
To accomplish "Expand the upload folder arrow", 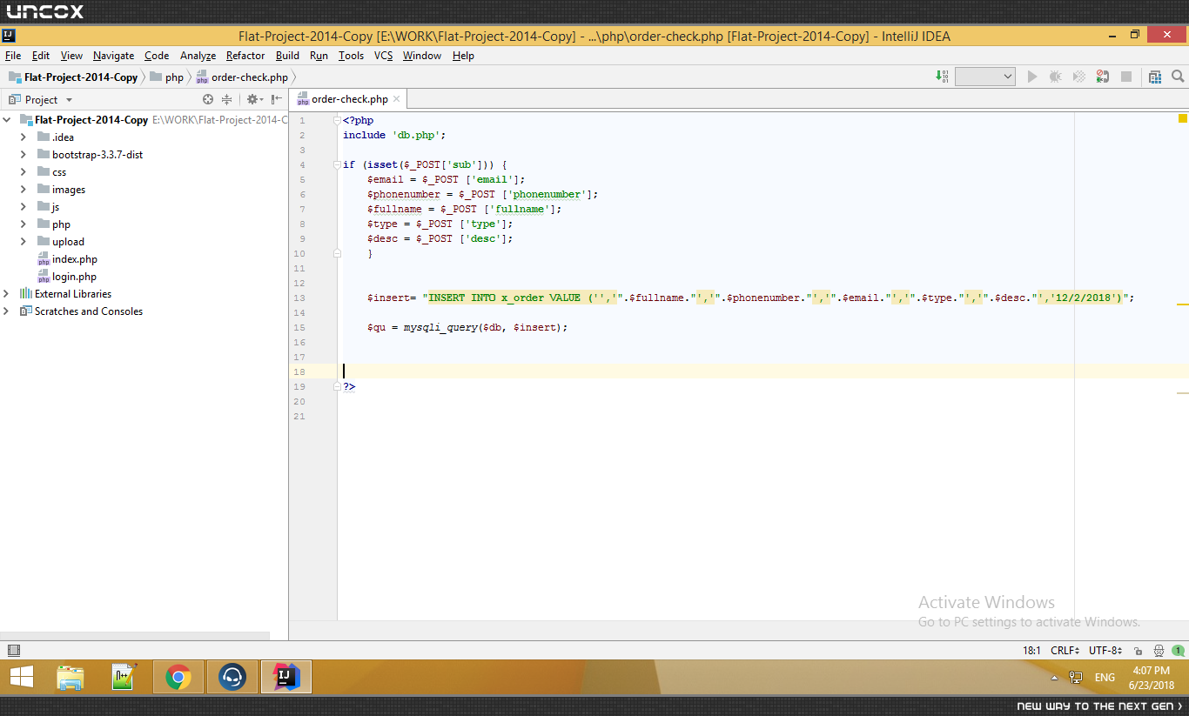I will 24,242.
